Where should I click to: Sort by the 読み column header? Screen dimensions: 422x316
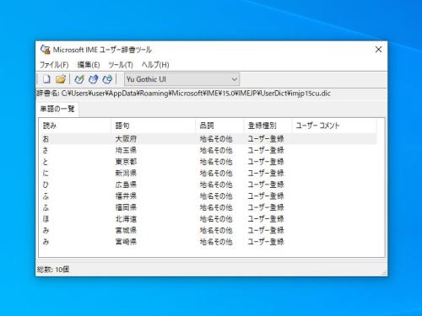[x=75, y=126]
